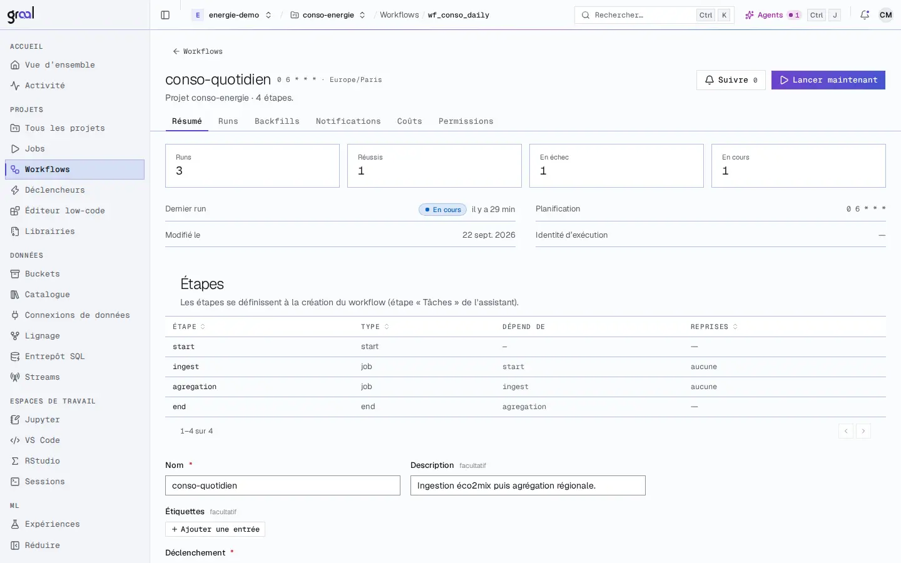Click the Graal logo

pos(21,14)
